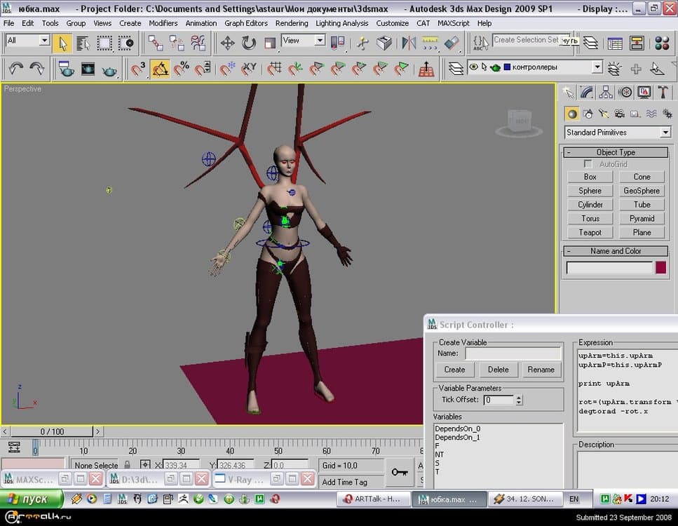The width and height of the screenshot is (678, 526).
Task: Open the Modifiers menu
Action: (163, 23)
